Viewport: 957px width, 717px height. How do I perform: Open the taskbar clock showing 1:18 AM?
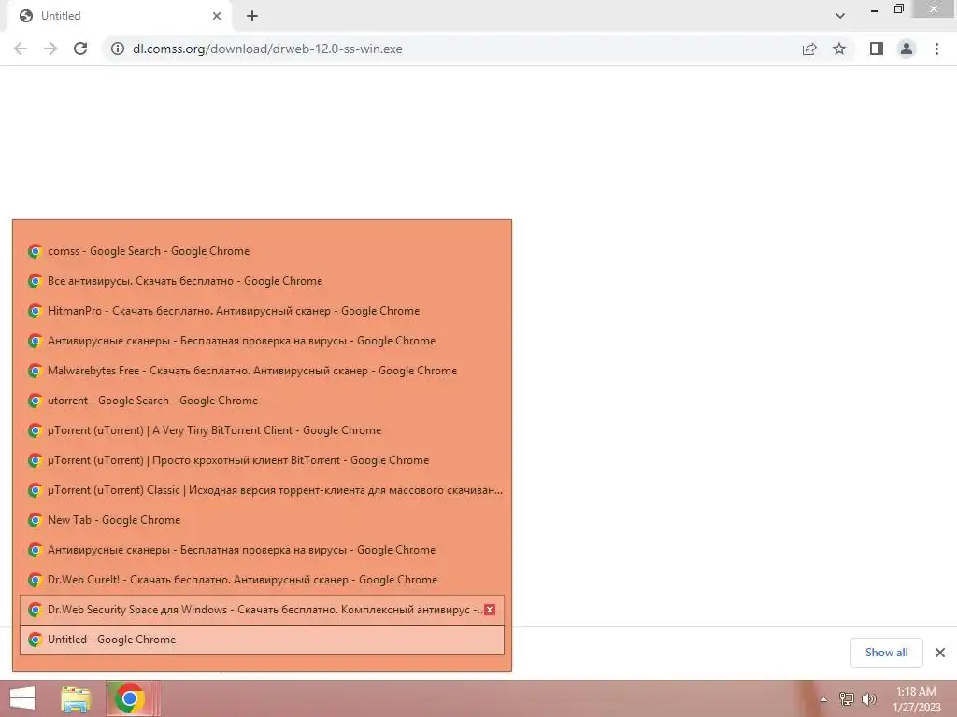(916, 699)
